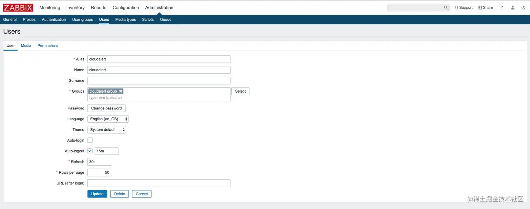
Task: Focus the Alias input field
Action: (x=159, y=59)
